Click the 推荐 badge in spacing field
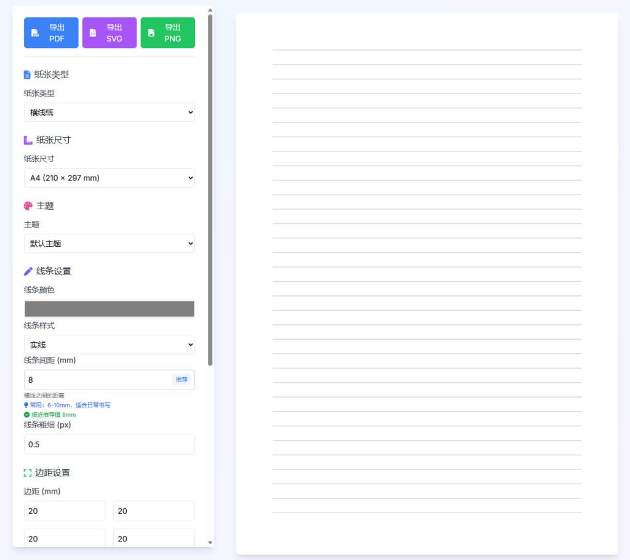 pyautogui.click(x=181, y=380)
